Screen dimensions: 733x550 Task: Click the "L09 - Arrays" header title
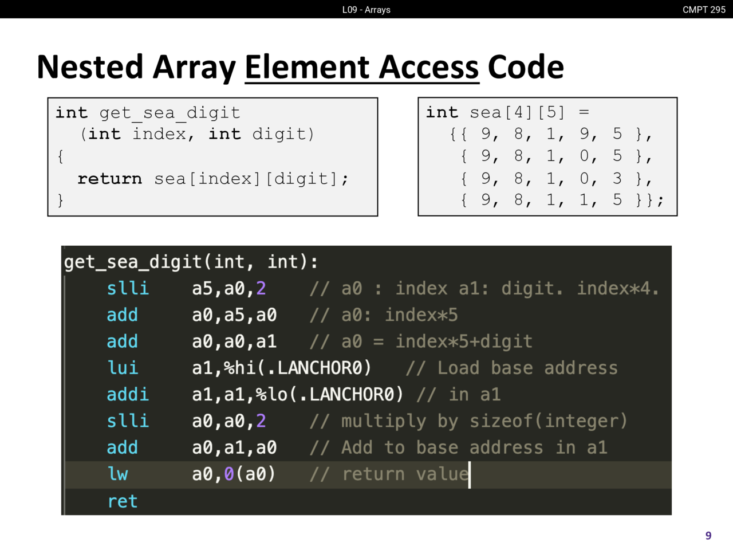click(x=366, y=10)
